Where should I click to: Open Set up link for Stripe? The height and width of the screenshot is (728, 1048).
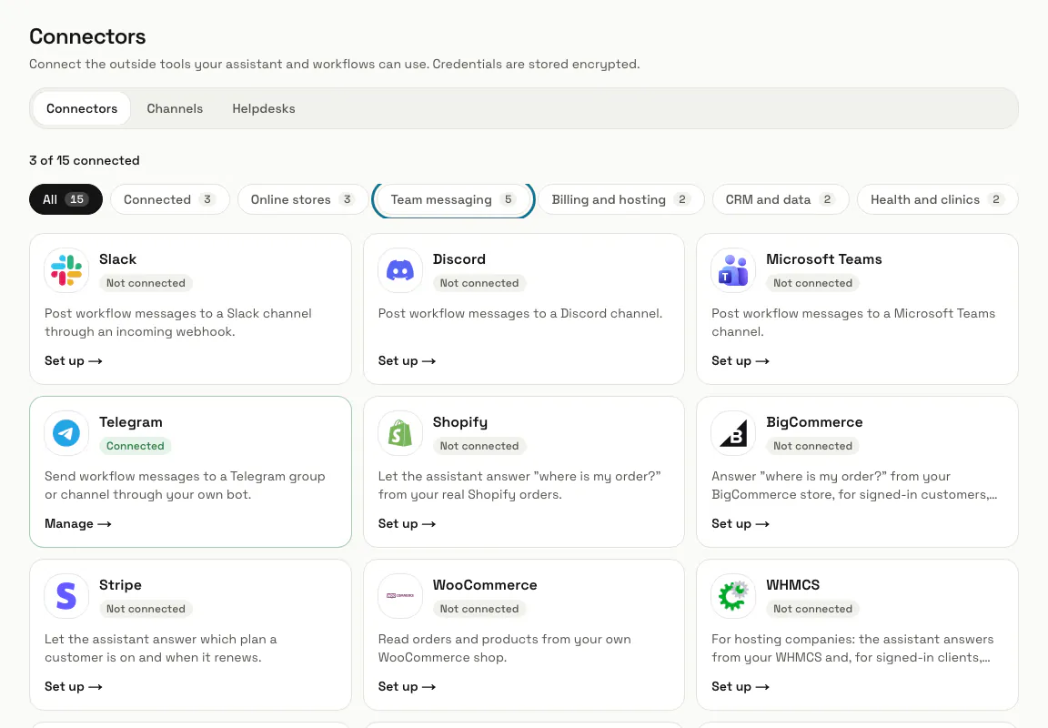(74, 686)
